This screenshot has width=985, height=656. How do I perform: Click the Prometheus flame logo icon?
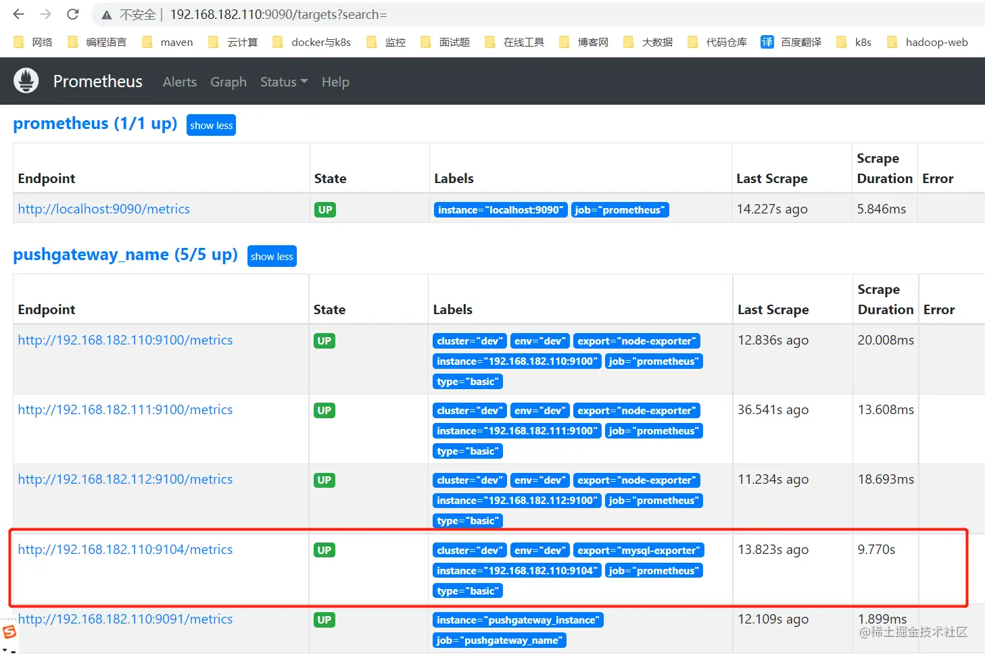(26, 81)
